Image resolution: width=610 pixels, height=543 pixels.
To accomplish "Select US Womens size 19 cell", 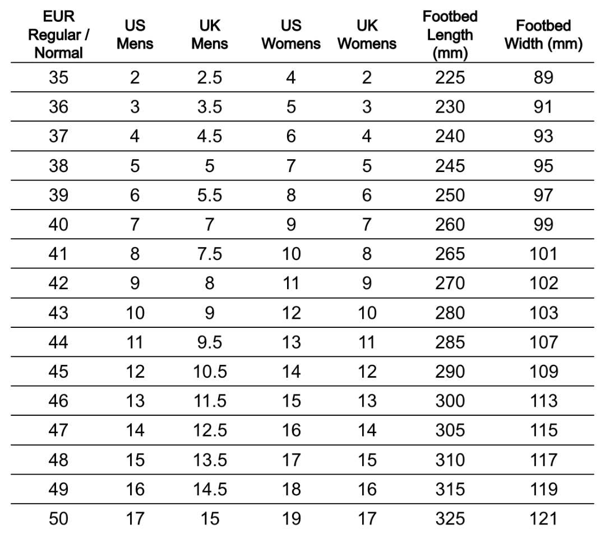I will click(291, 518).
